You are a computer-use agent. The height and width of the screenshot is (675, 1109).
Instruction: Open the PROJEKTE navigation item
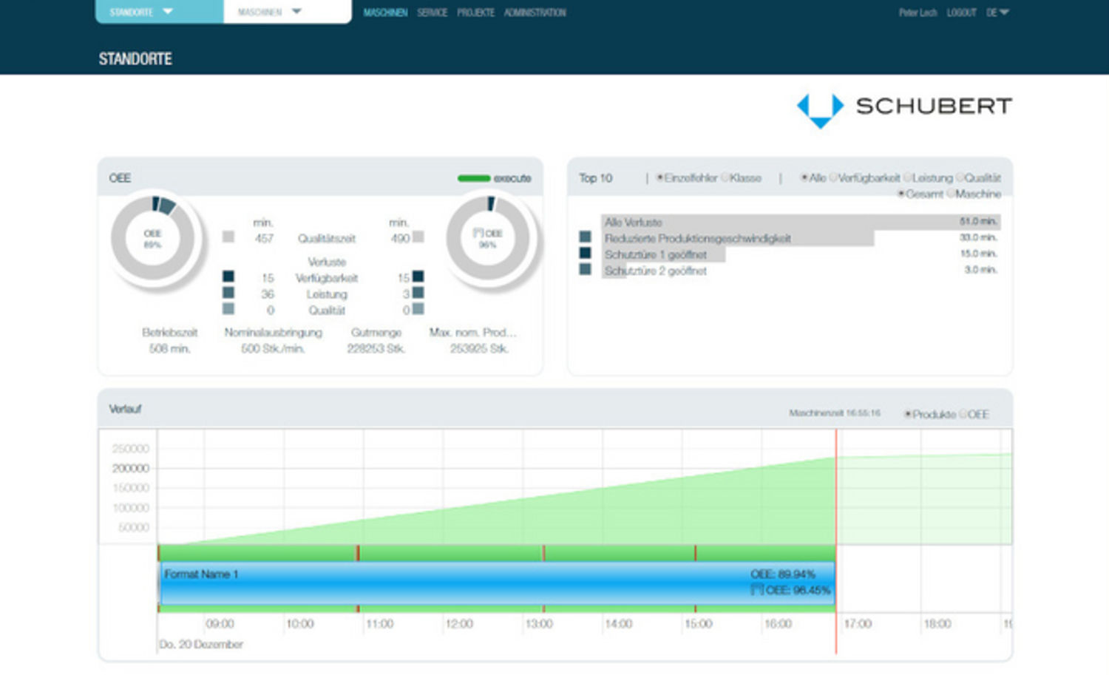[x=475, y=13]
